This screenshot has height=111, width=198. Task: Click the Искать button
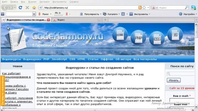coord(174,80)
